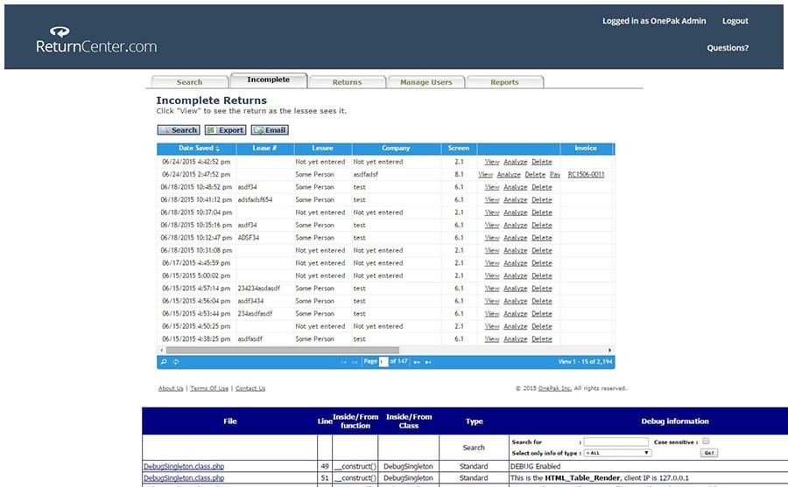
Task: Click Pay link in the asdfadsf row
Action: coord(555,174)
